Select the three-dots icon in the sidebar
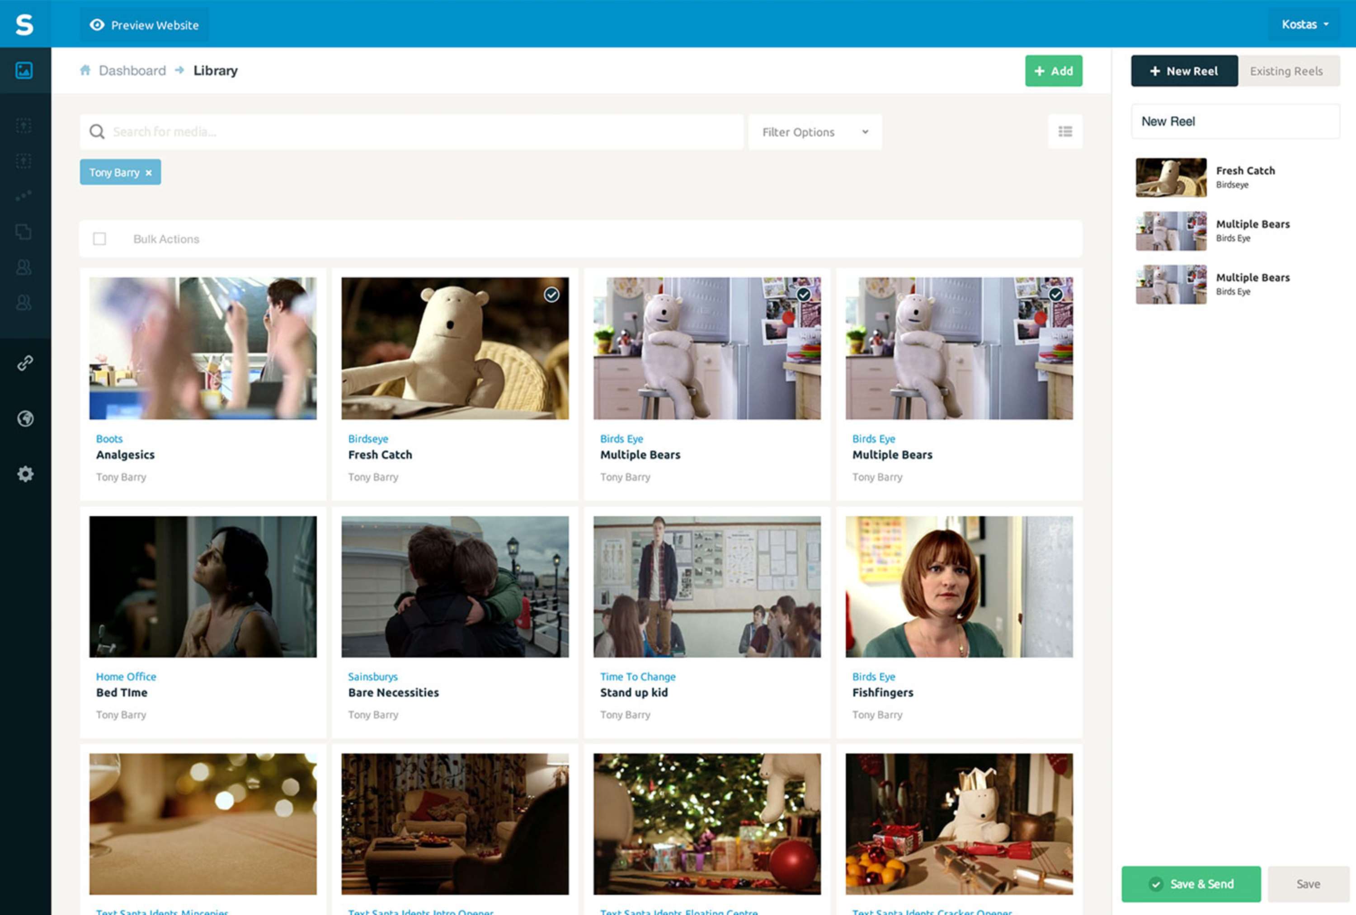Screen dimensions: 1356x915 point(24,196)
